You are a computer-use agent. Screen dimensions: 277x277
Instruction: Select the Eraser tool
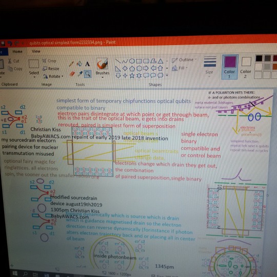(72, 74)
